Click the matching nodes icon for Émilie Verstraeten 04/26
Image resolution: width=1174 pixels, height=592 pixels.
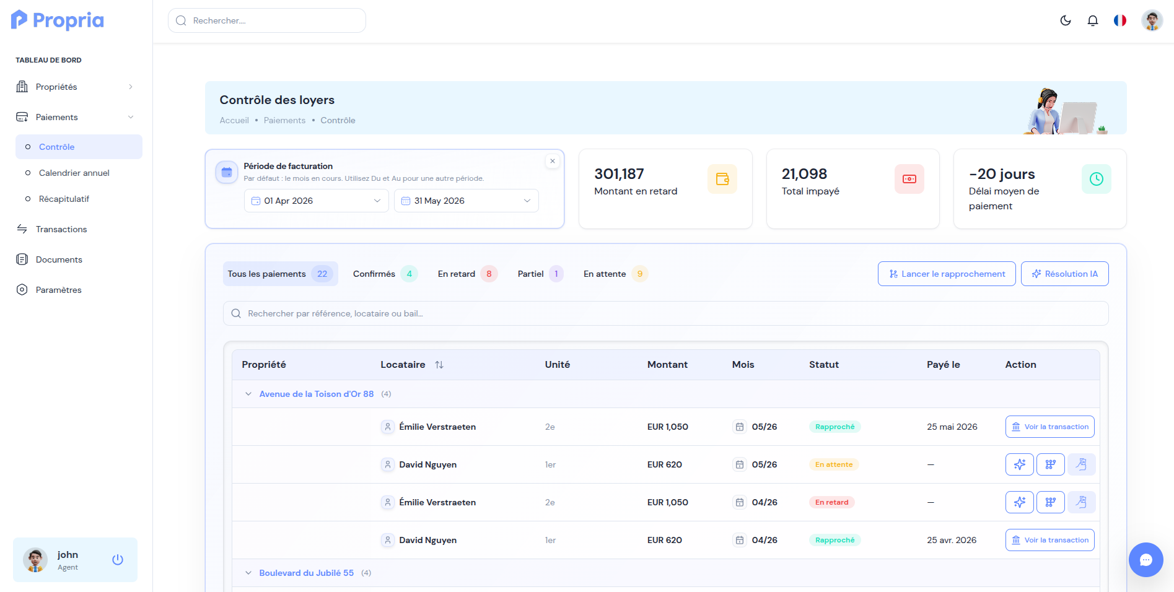click(x=1051, y=502)
